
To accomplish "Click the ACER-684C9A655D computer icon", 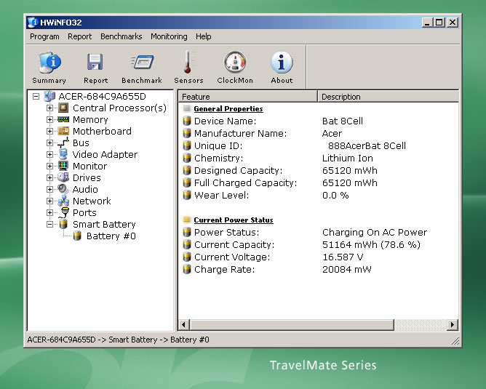I will pos(49,96).
